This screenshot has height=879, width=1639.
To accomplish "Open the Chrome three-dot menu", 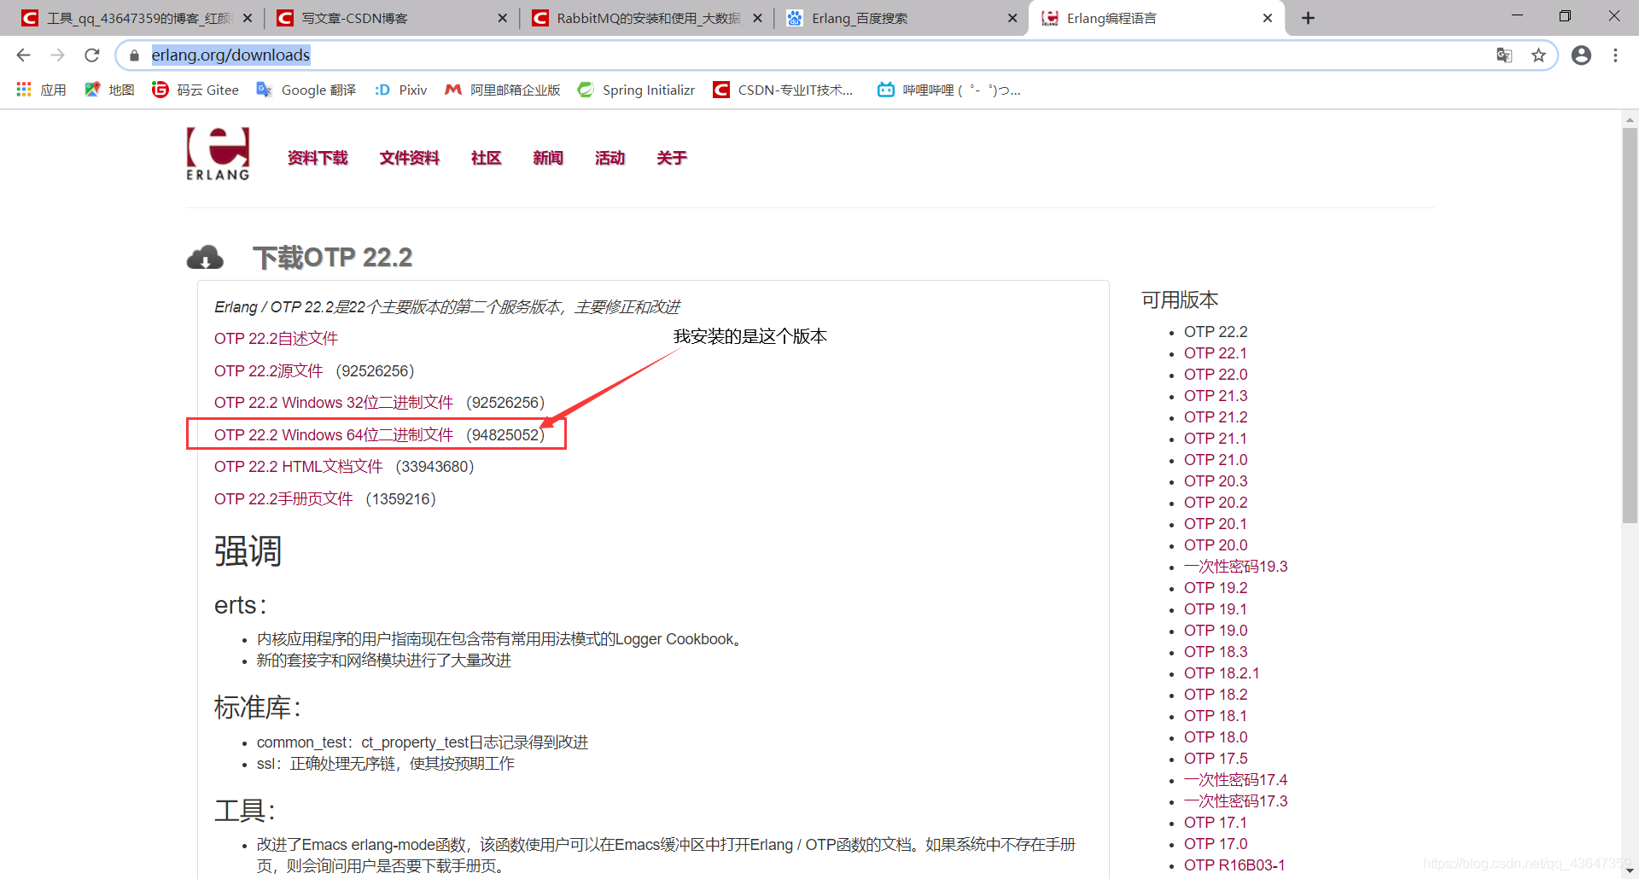I will point(1615,55).
